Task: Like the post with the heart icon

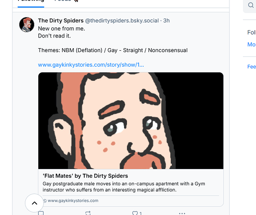Action: pyautogui.click(x=135, y=213)
